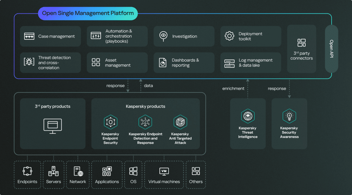
Task: Click the 3rd party products monitor icon
Action: 53,126
